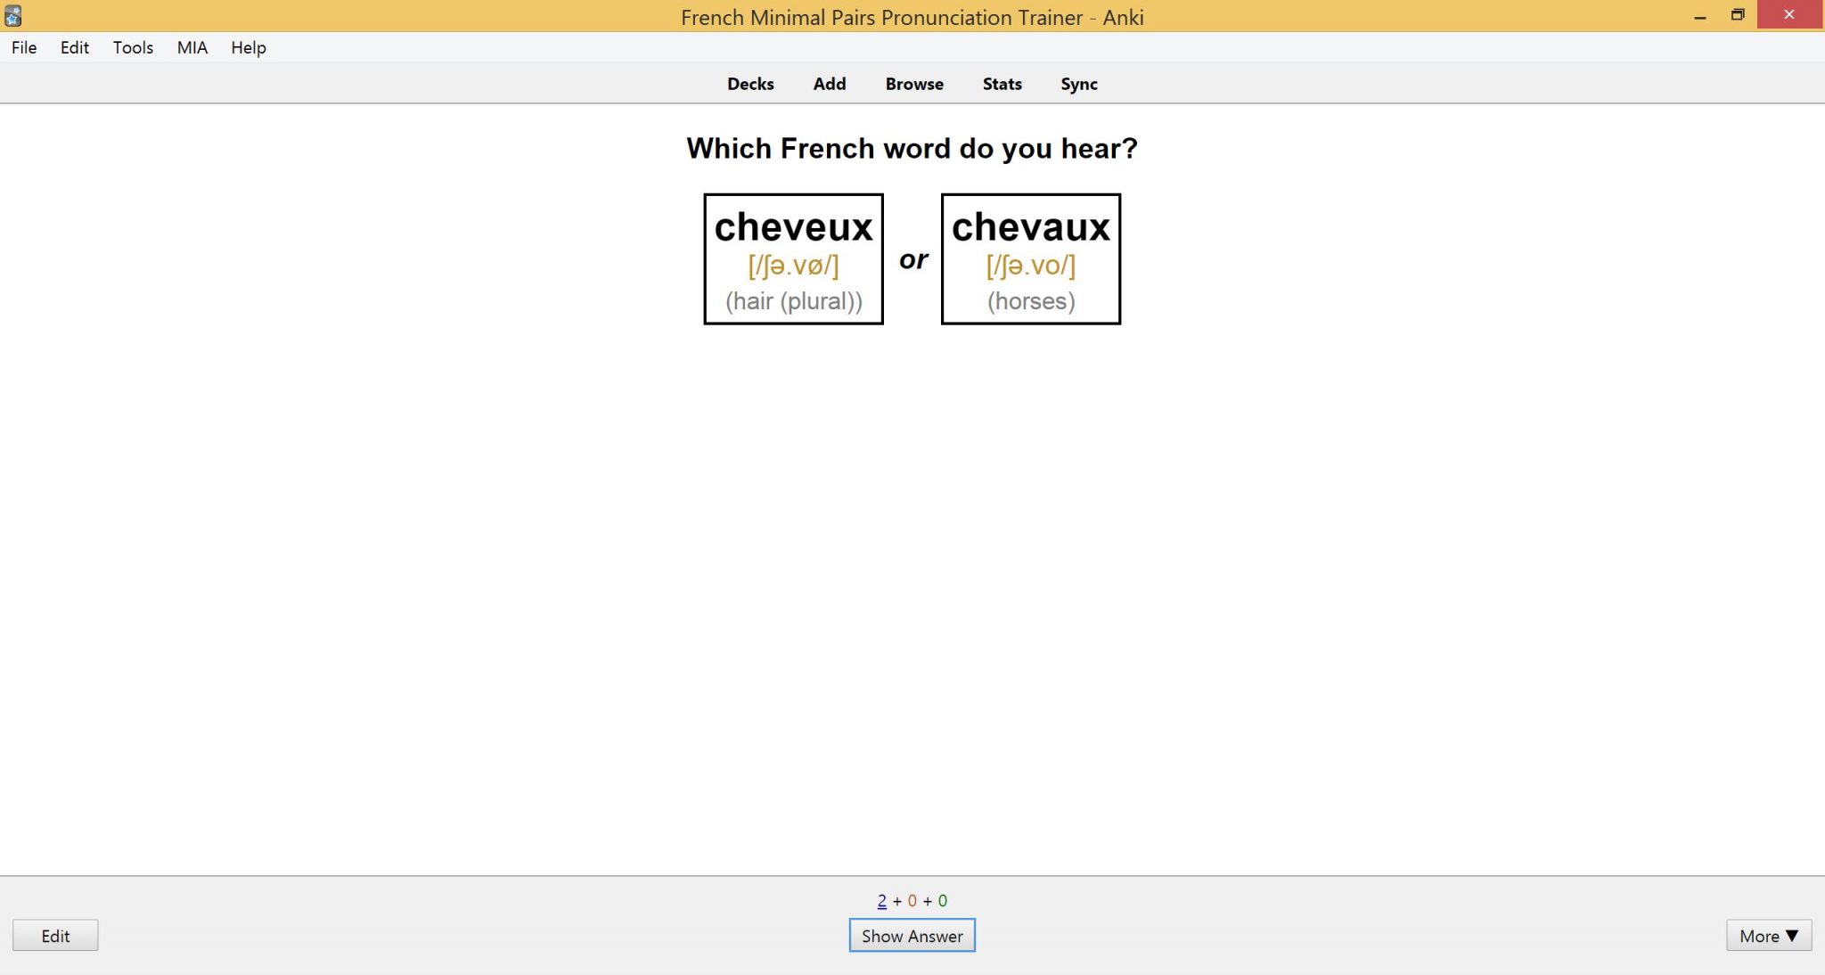
Task: Select the word 'chevaux' answer box
Action: point(1030,258)
